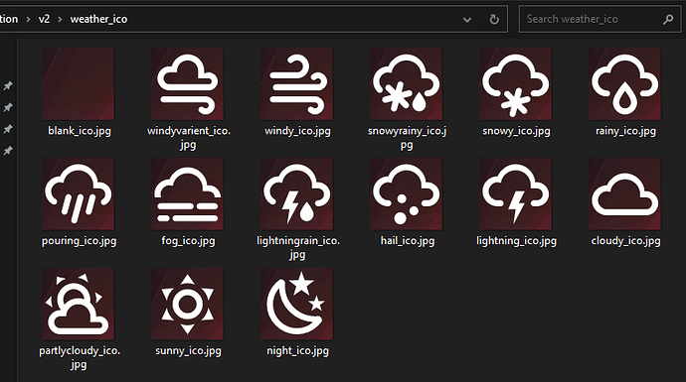Select the partlycloudy sun-and-cloud icon image
Screen dimensions: 686x382
[78, 304]
